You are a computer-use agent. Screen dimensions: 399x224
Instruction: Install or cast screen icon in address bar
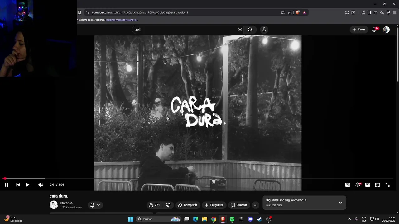click(x=283, y=12)
